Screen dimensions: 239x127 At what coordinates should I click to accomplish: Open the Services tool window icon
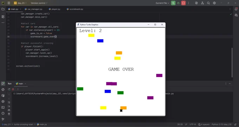click(x=3, y=101)
